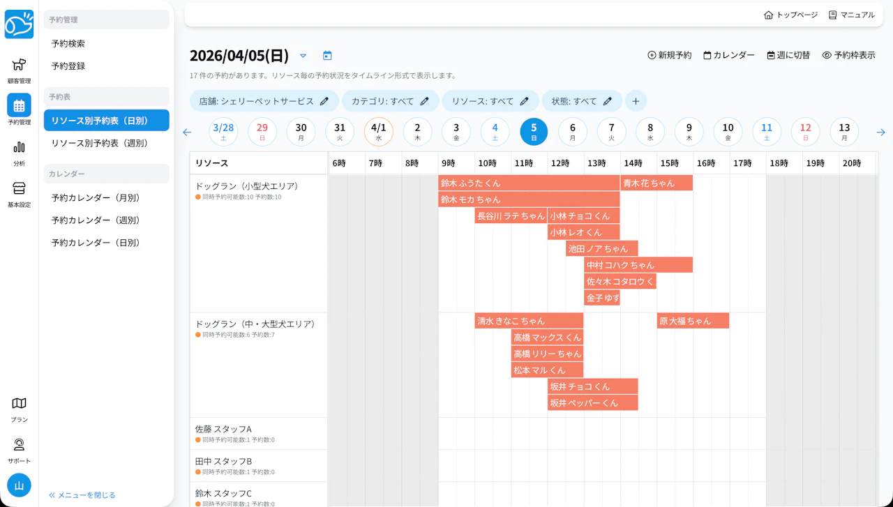This screenshot has height=507, width=893.
Task: Select date 10 in the date strip
Action: 728,131
